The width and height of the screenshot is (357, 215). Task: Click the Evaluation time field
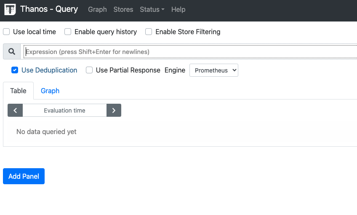tap(64, 110)
